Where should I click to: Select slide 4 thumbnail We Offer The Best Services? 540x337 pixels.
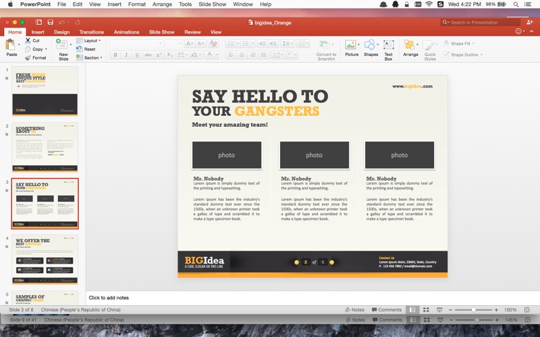point(45,259)
